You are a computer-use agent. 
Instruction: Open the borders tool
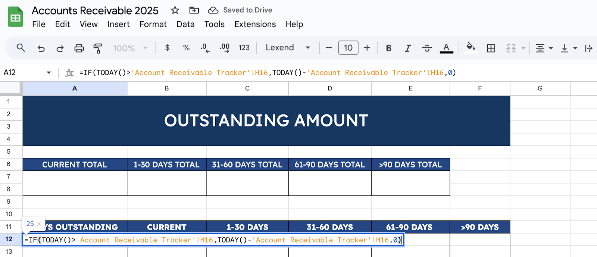491,48
